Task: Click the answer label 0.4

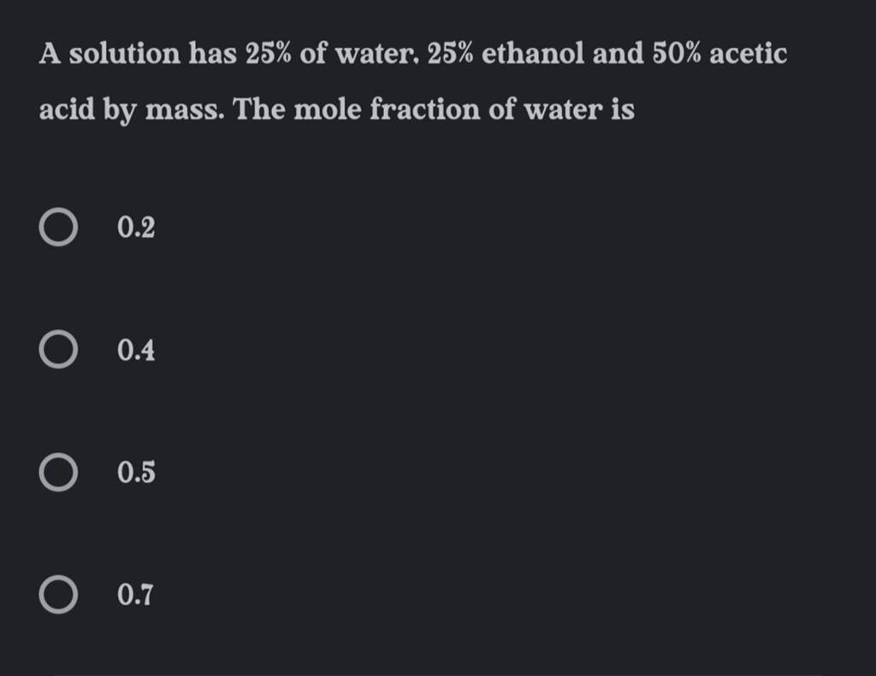Action: [x=136, y=349]
